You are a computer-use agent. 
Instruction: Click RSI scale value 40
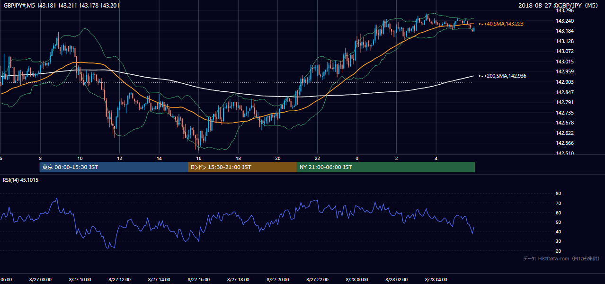click(x=558, y=231)
